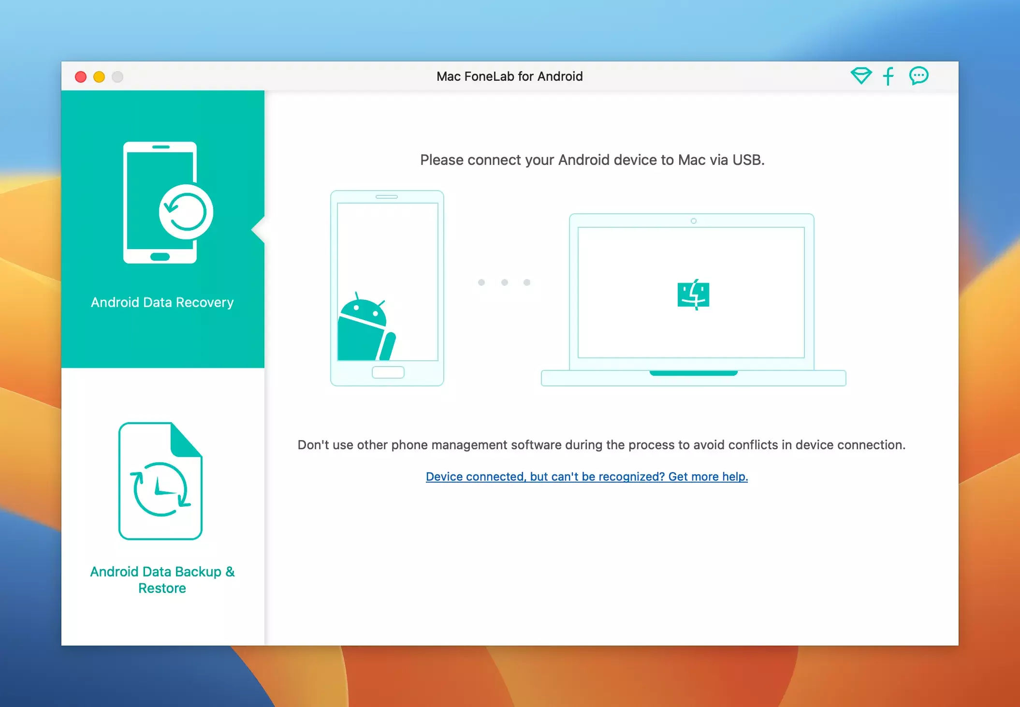Minimize window with yellow button
1020x707 pixels.
[99, 77]
